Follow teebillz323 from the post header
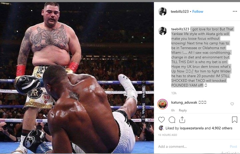Screen dimensions: 240x154 tap(198, 11)
